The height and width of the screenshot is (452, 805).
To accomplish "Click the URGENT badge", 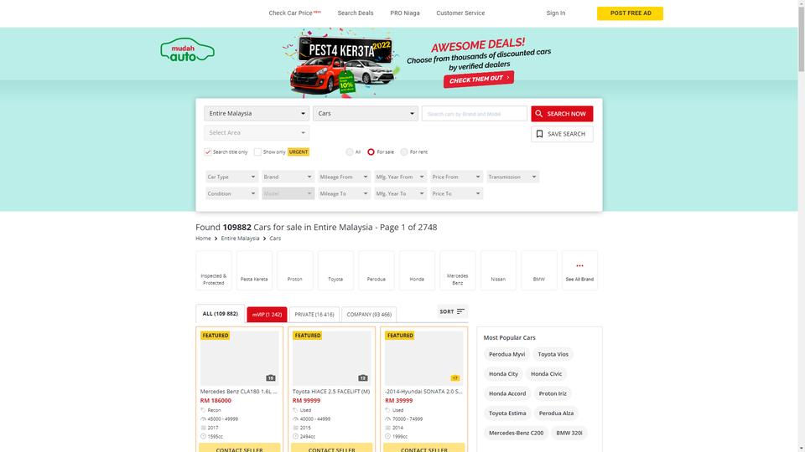I will [x=299, y=152].
